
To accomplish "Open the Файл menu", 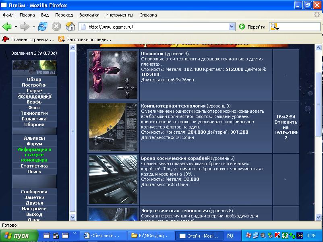I will tap(8, 15).
